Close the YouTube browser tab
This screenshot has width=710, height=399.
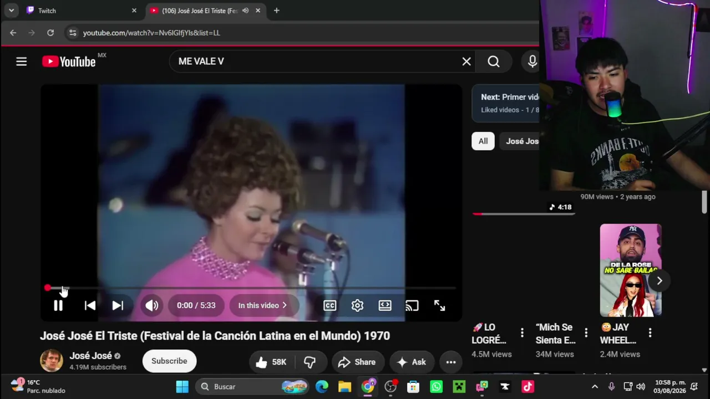point(258,11)
